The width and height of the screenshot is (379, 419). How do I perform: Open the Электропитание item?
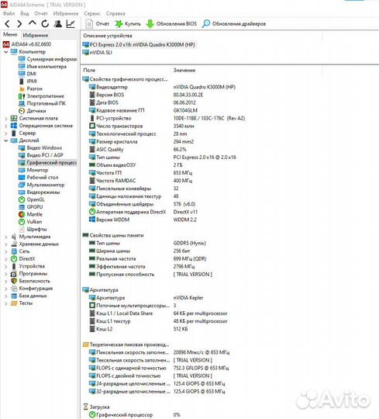(x=41, y=96)
